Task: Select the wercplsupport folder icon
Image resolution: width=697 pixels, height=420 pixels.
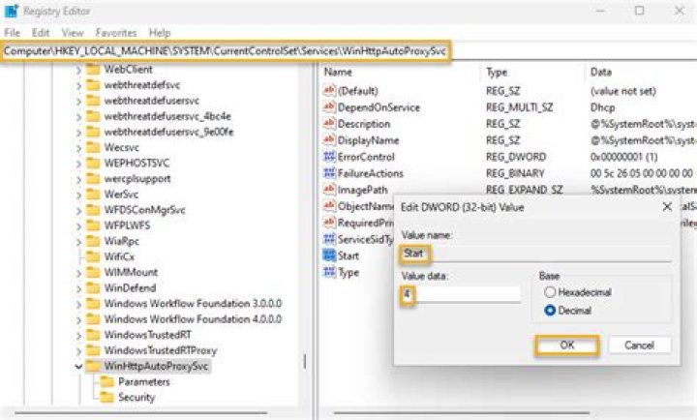Action: pyautogui.click(x=93, y=179)
